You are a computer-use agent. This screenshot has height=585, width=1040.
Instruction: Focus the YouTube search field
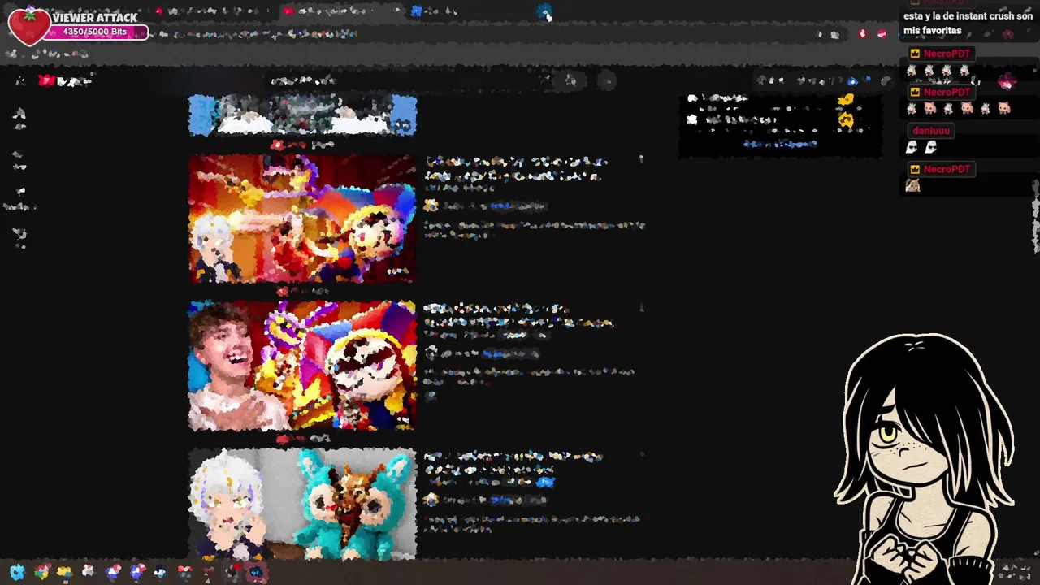coord(406,80)
